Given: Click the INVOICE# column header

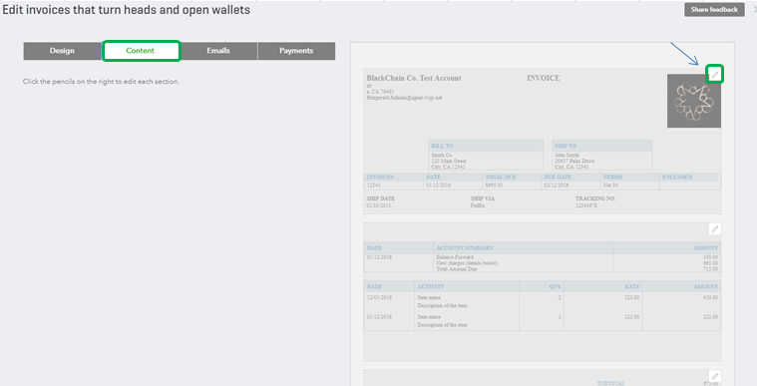Looking at the screenshot, I should click(380, 178).
